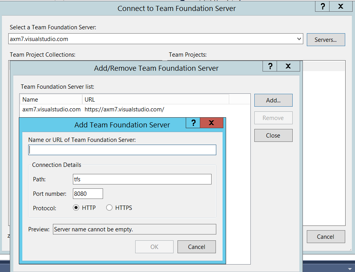Expand the Select a Team Foundation Server dropdown

pyautogui.click(x=299, y=39)
